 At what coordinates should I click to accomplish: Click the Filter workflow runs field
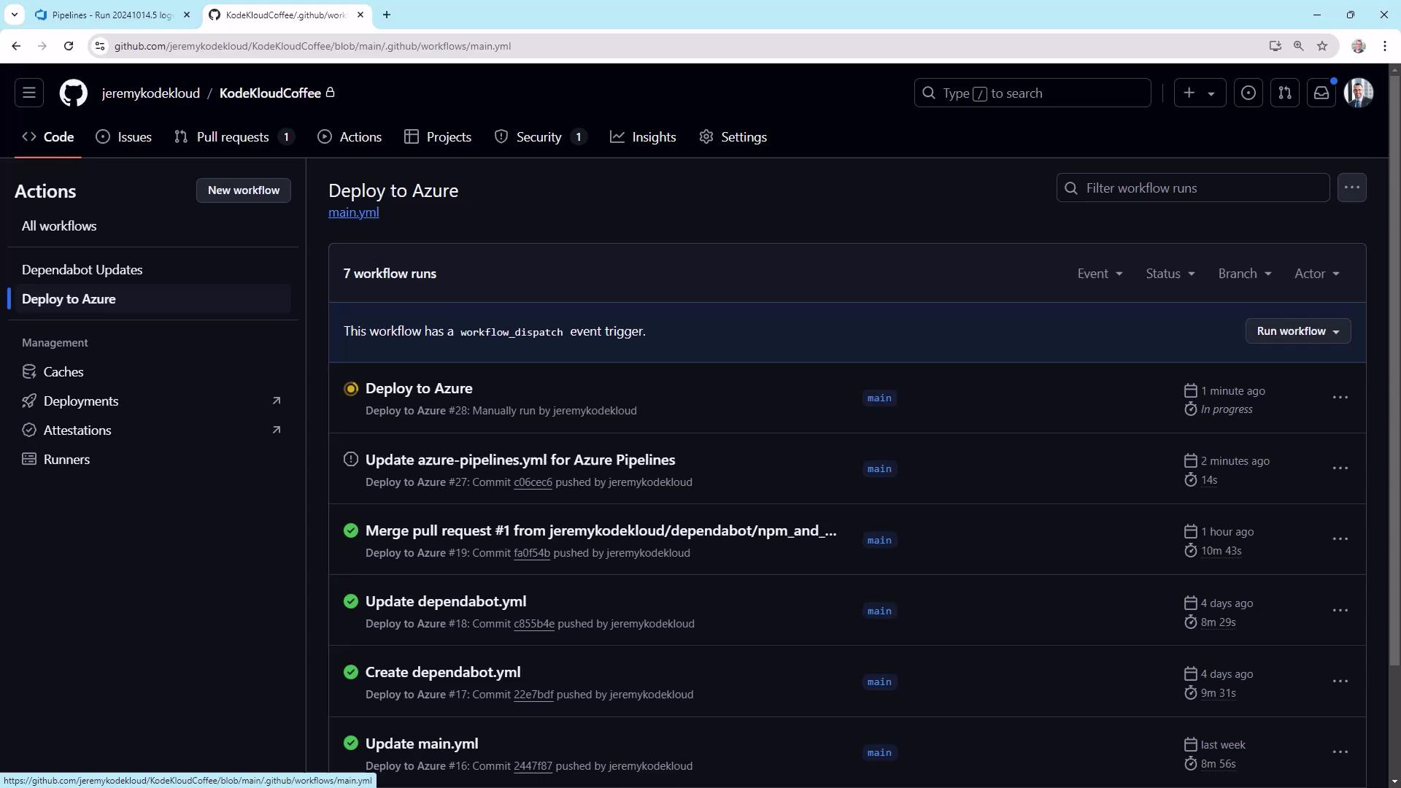pyautogui.click(x=1193, y=188)
